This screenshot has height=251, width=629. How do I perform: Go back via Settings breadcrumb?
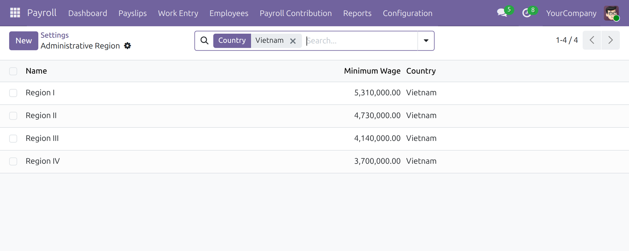pos(55,35)
